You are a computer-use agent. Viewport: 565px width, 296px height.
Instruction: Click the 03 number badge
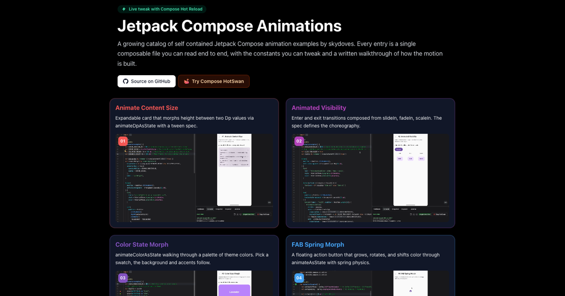122,278
